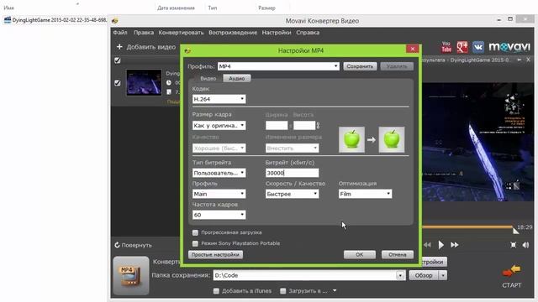Screen dimensions: 538x302
Task: Skip forward in preview player
Action: coord(454,245)
